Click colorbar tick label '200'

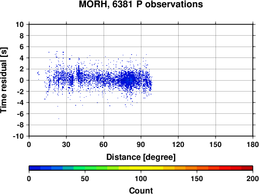(x=253, y=178)
